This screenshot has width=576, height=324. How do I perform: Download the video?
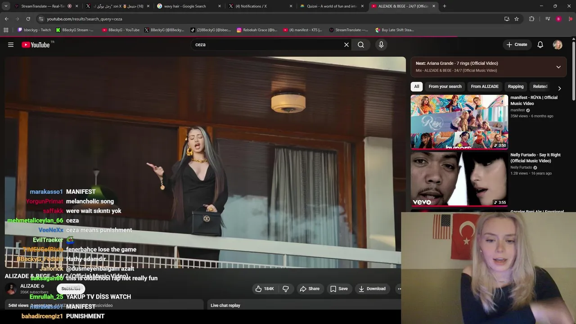[372, 289]
